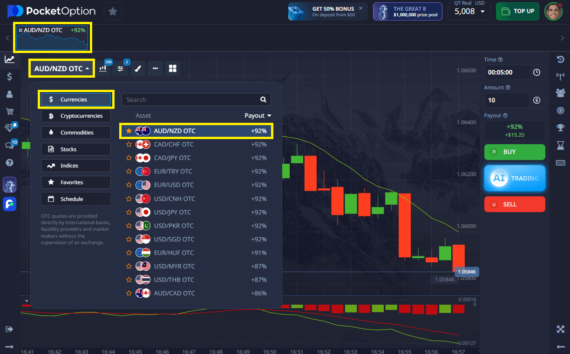Click the shopping cart market icon
This screenshot has width=570, height=354.
(x=9, y=111)
